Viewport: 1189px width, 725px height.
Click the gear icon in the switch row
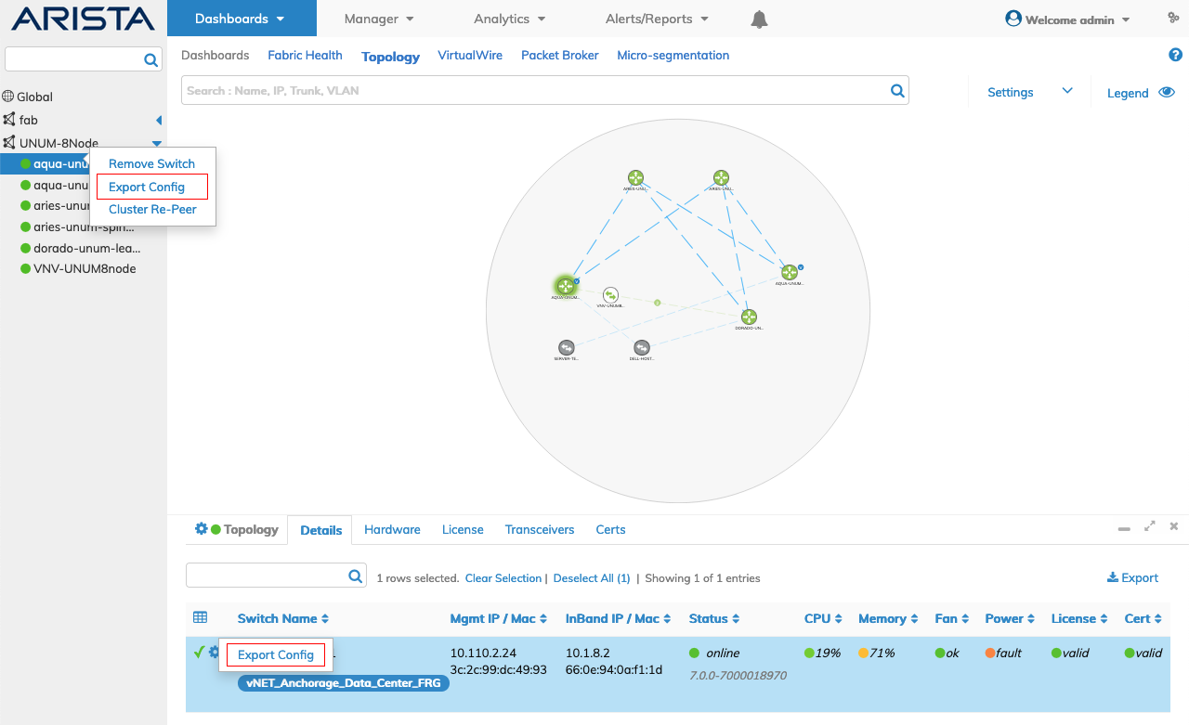click(x=214, y=653)
